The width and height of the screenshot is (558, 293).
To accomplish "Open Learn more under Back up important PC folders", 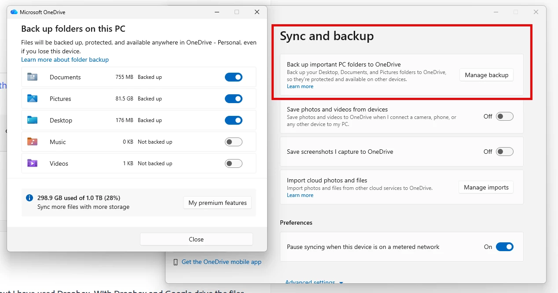I will [300, 86].
